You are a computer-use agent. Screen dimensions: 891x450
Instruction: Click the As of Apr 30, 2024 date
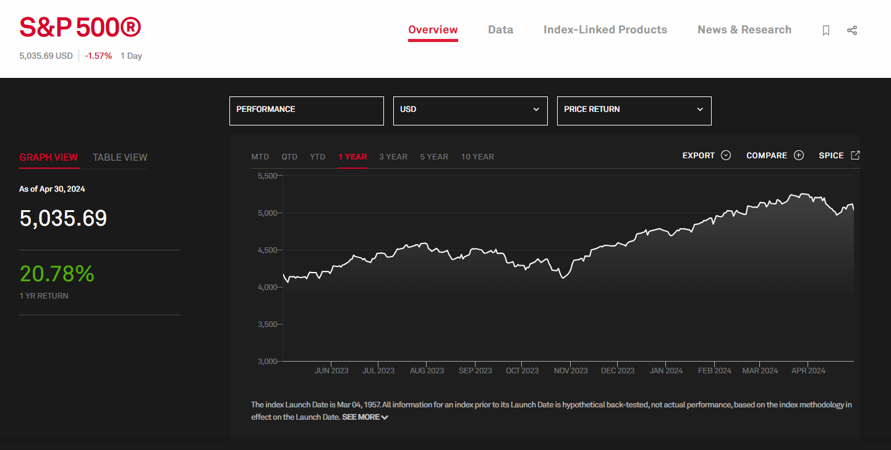pos(52,189)
